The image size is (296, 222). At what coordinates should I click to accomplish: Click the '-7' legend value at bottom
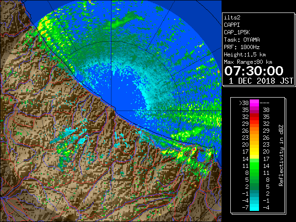point(245,208)
